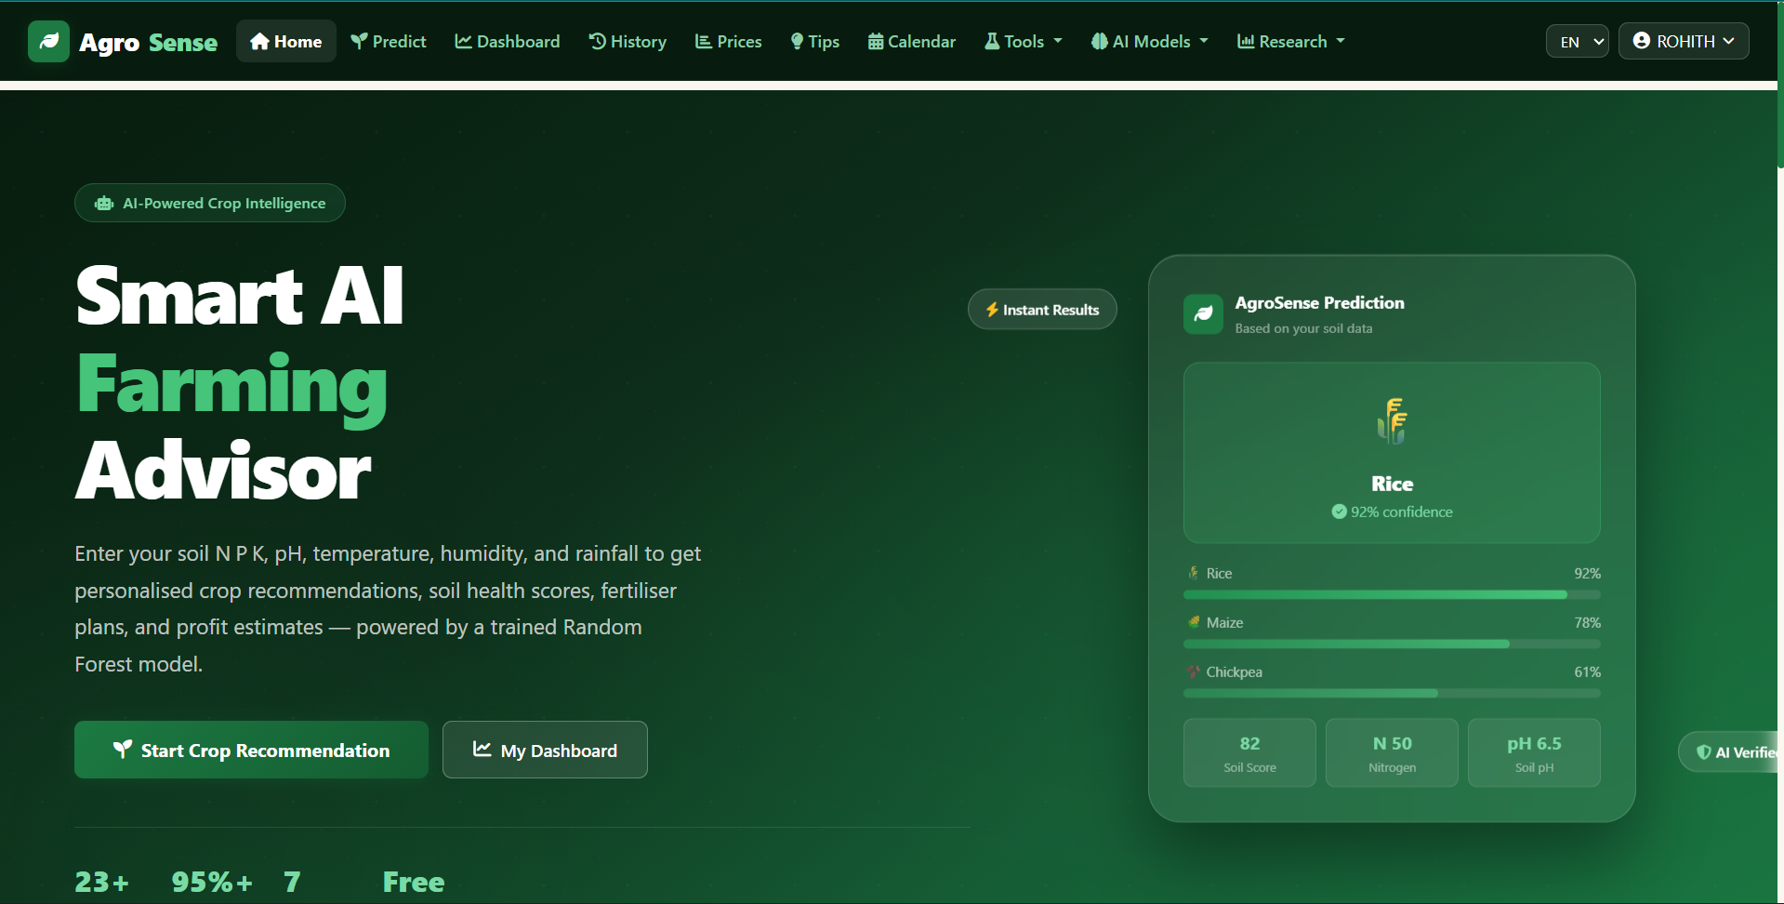
Task: Open the language EN dropdown
Action: 1577,41
